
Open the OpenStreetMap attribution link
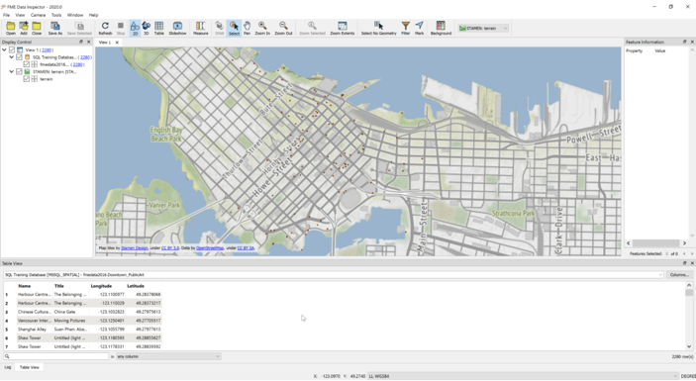point(210,248)
